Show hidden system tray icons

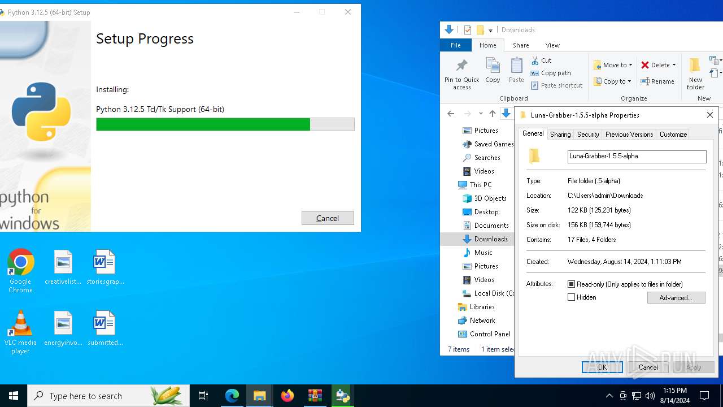point(609,396)
